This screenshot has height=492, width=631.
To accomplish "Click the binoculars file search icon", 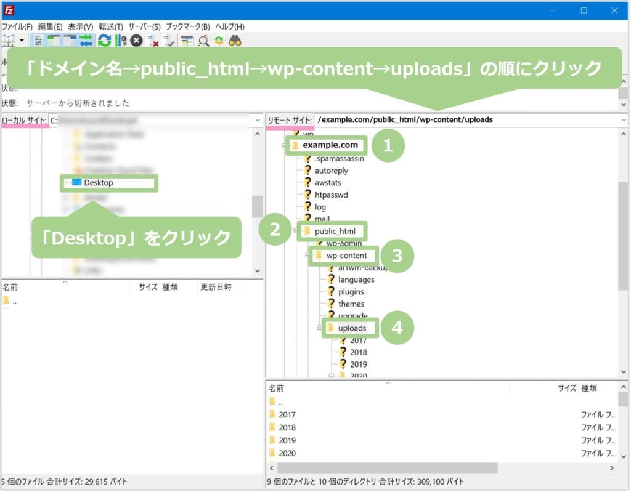I will (x=235, y=41).
